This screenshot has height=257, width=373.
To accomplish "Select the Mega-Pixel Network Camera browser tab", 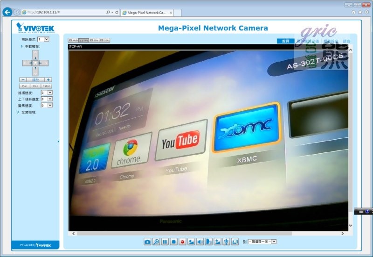I will 146,13.
